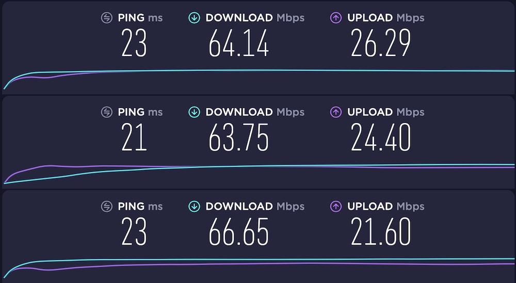Click the DOWNLOAD Mbps label in the third result
This screenshot has width=516, height=283.
(x=255, y=206)
